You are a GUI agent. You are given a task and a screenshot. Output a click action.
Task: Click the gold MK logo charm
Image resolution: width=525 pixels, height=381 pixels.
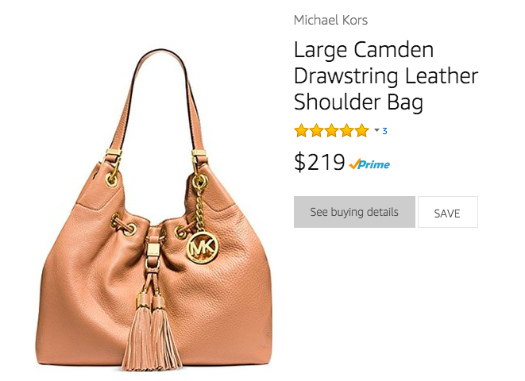pos(203,248)
